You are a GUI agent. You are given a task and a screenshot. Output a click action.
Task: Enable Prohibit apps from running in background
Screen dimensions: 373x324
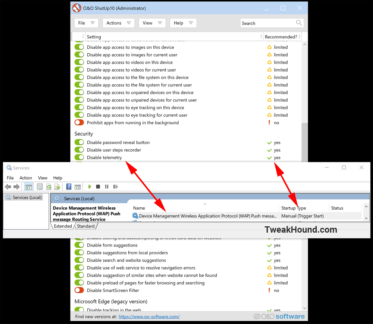[x=79, y=122]
